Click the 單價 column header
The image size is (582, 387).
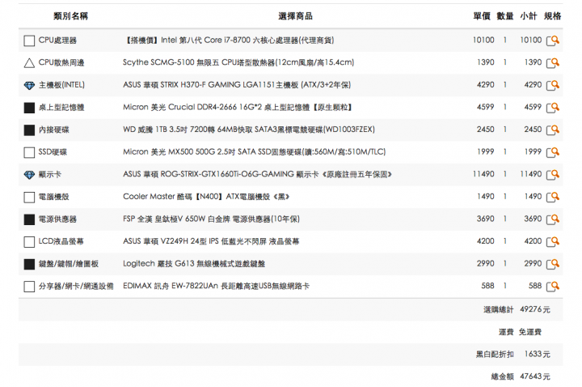[482, 16]
